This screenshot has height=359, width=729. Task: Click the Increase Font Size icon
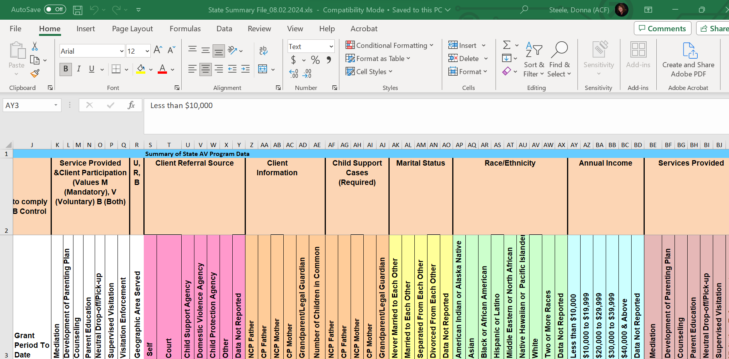point(158,50)
